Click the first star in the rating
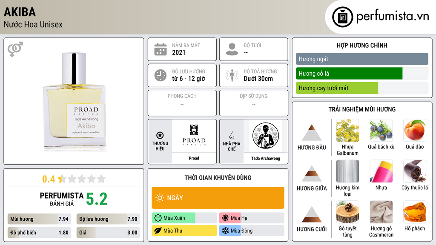 tap(62, 179)
